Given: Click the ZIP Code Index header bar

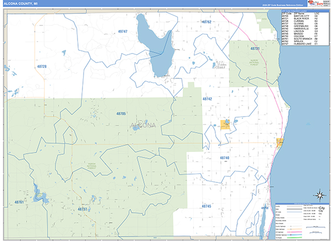Looking at the screenshot, I should (x=305, y=11).
